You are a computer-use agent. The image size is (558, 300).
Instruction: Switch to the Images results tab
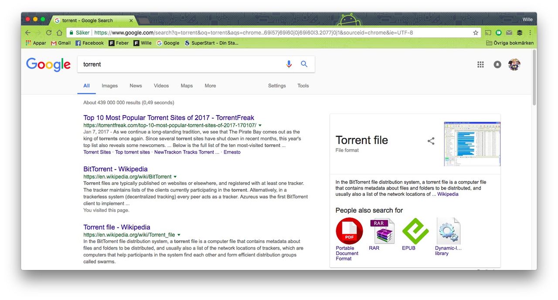point(109,86)
